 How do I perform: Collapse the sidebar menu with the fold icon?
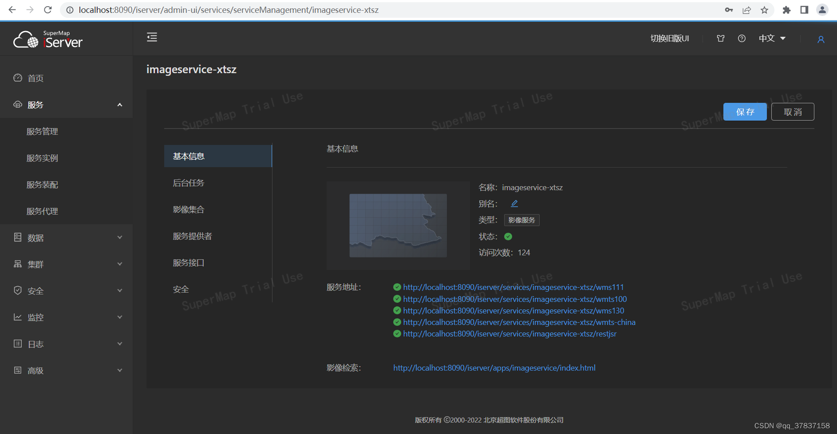click(x=152, y=37)
